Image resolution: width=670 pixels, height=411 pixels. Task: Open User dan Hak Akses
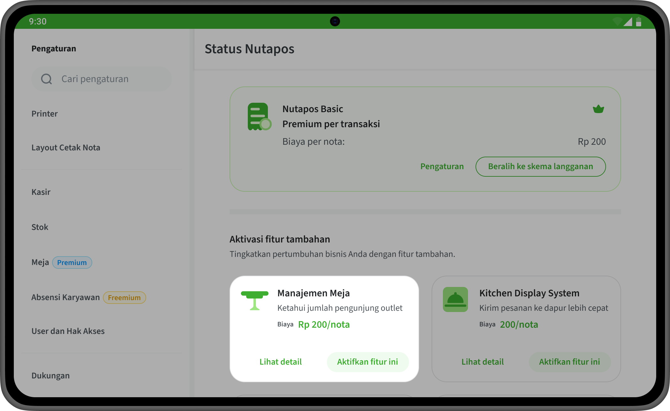[x=68, y=331]
